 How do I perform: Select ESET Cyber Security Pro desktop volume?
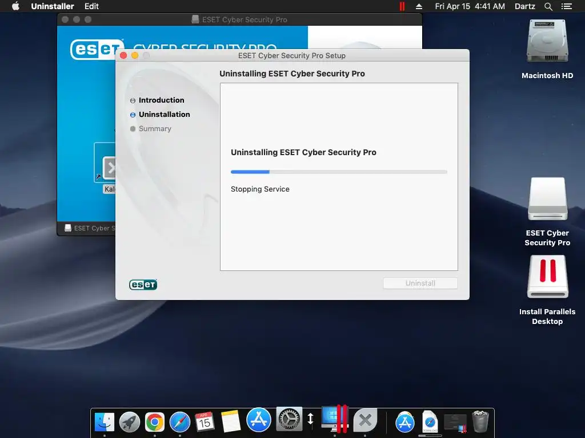pos(547,199)
